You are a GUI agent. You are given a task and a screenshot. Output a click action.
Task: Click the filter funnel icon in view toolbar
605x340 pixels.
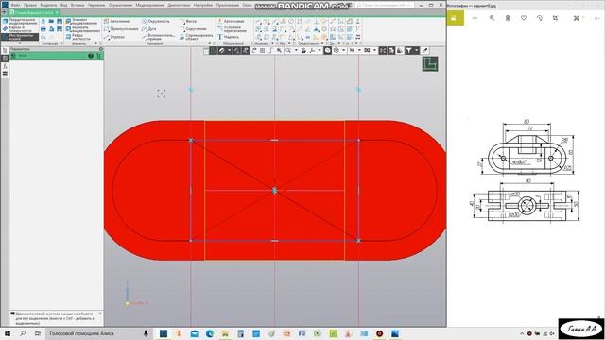(x=409, y=50)
